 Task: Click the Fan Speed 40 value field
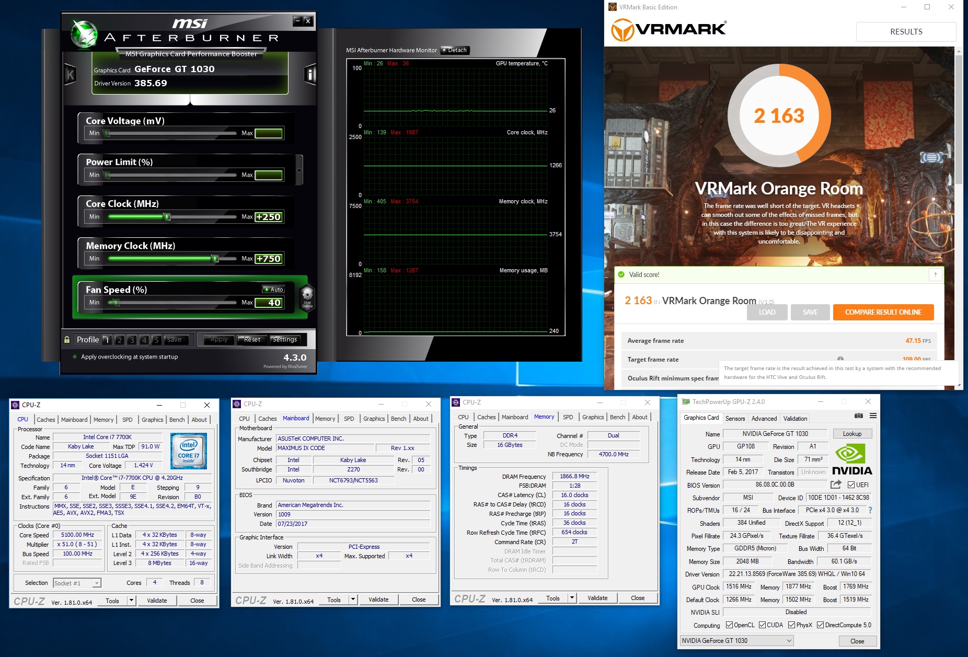point(269,303)
